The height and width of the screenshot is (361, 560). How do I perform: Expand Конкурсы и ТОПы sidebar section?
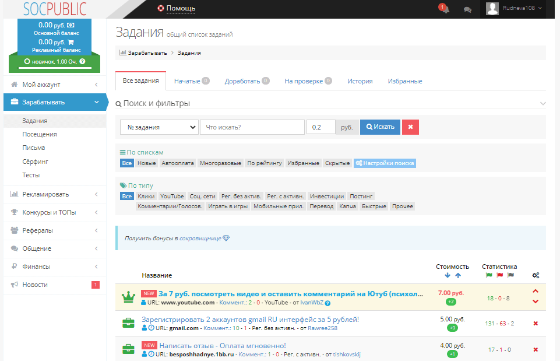click(55, 212)
